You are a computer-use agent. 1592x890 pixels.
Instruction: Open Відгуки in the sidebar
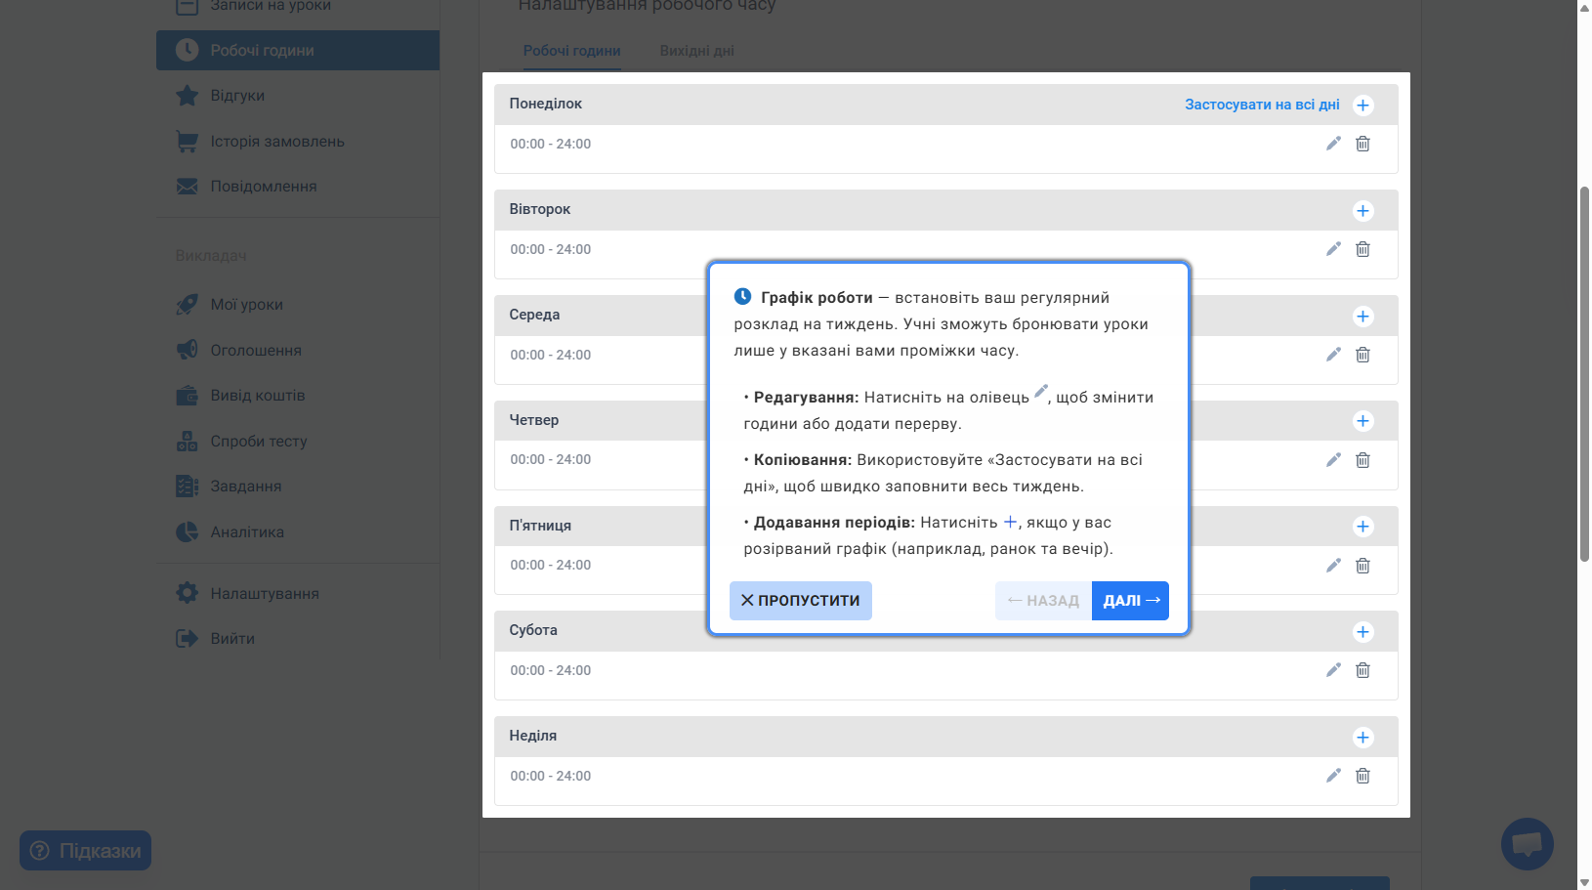pos(298,96)
